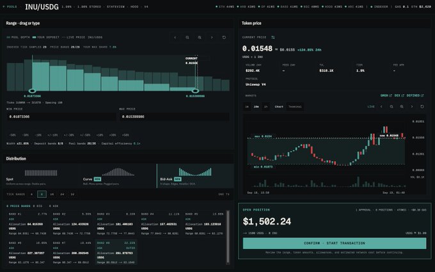
Task: Apply the -10% range preset
Action: tap(38, 135)
